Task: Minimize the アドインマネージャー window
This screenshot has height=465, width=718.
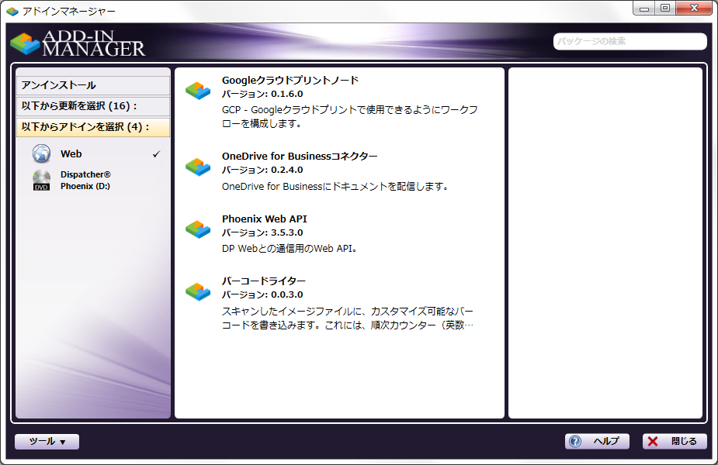Action: pos(644,9)
